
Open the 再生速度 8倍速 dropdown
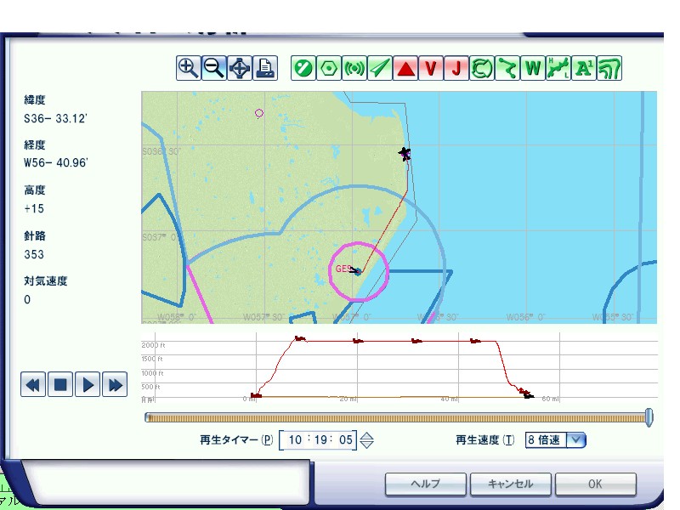[576, 439]
